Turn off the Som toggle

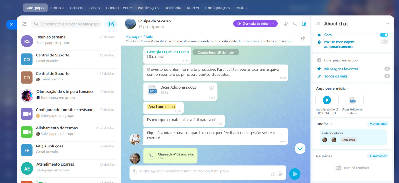click(x=384, y=35)
